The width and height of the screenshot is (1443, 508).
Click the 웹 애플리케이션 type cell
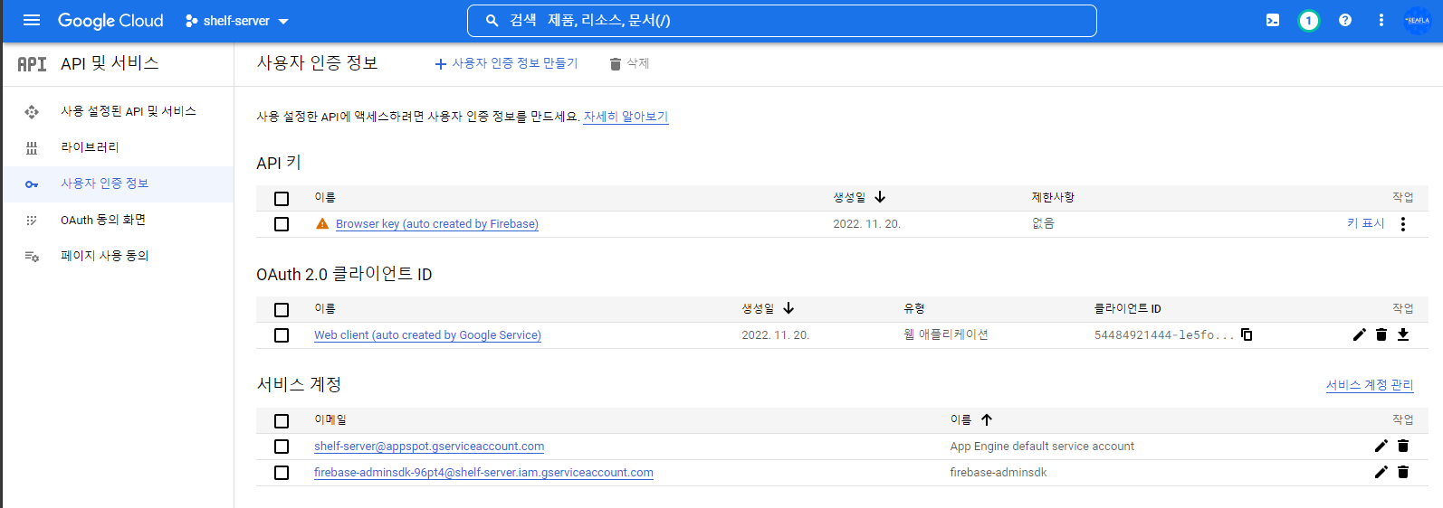[x=946, y=334]
